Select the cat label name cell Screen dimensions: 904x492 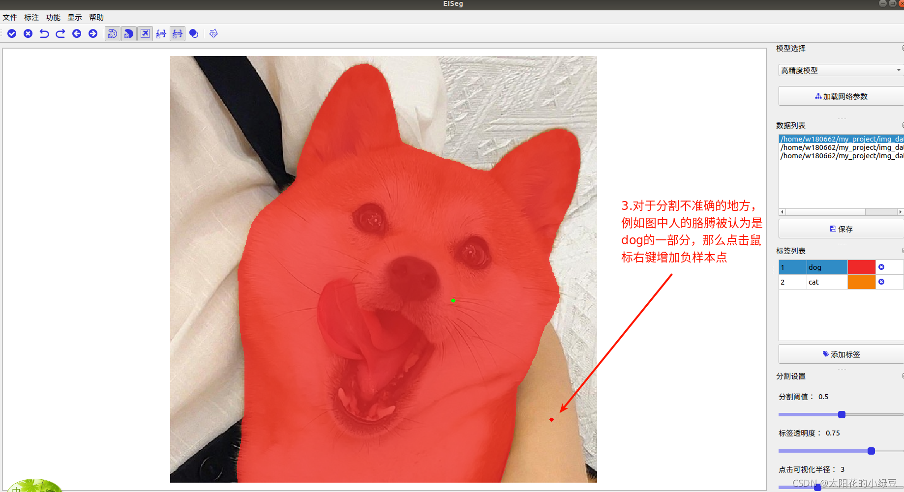827,282
